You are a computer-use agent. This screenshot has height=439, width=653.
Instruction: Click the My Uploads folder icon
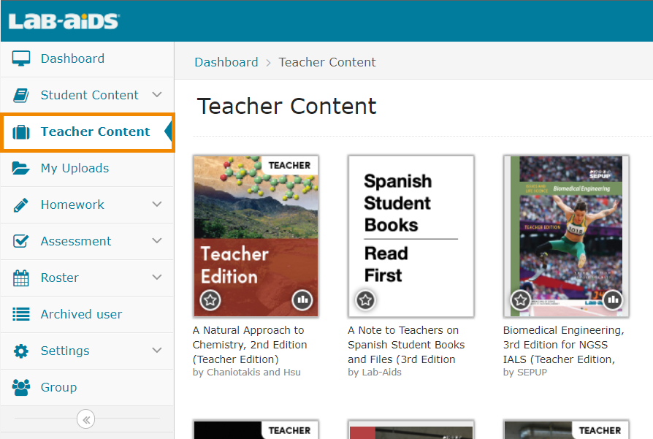(21, 168)
